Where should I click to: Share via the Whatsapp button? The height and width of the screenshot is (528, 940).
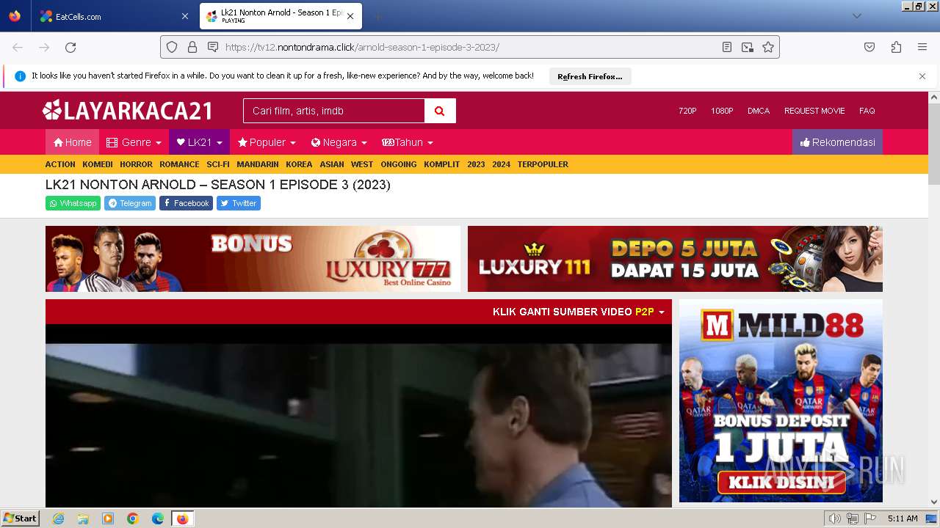(73, 203)
